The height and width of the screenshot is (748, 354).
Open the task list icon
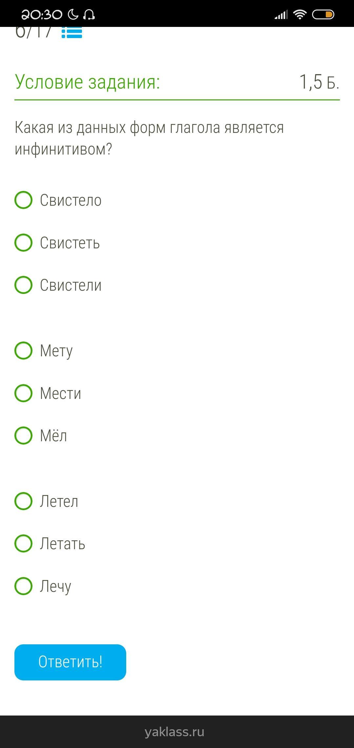(72, 32)
